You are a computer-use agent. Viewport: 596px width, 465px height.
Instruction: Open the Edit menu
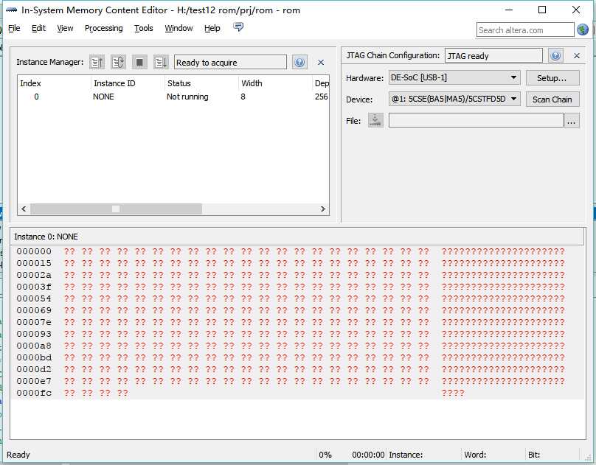pyautogui.click(x=38, y=28)
